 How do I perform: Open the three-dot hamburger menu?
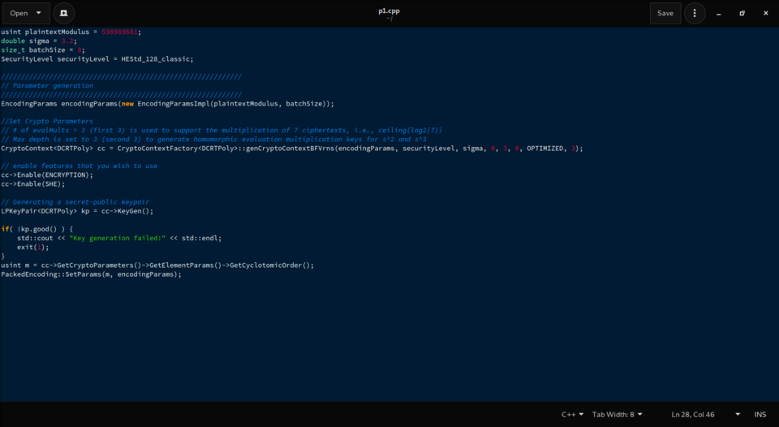[695, 14]
